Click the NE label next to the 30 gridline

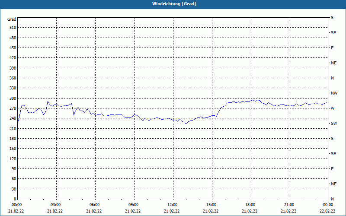pyautogui.click(x=333, y=184)
